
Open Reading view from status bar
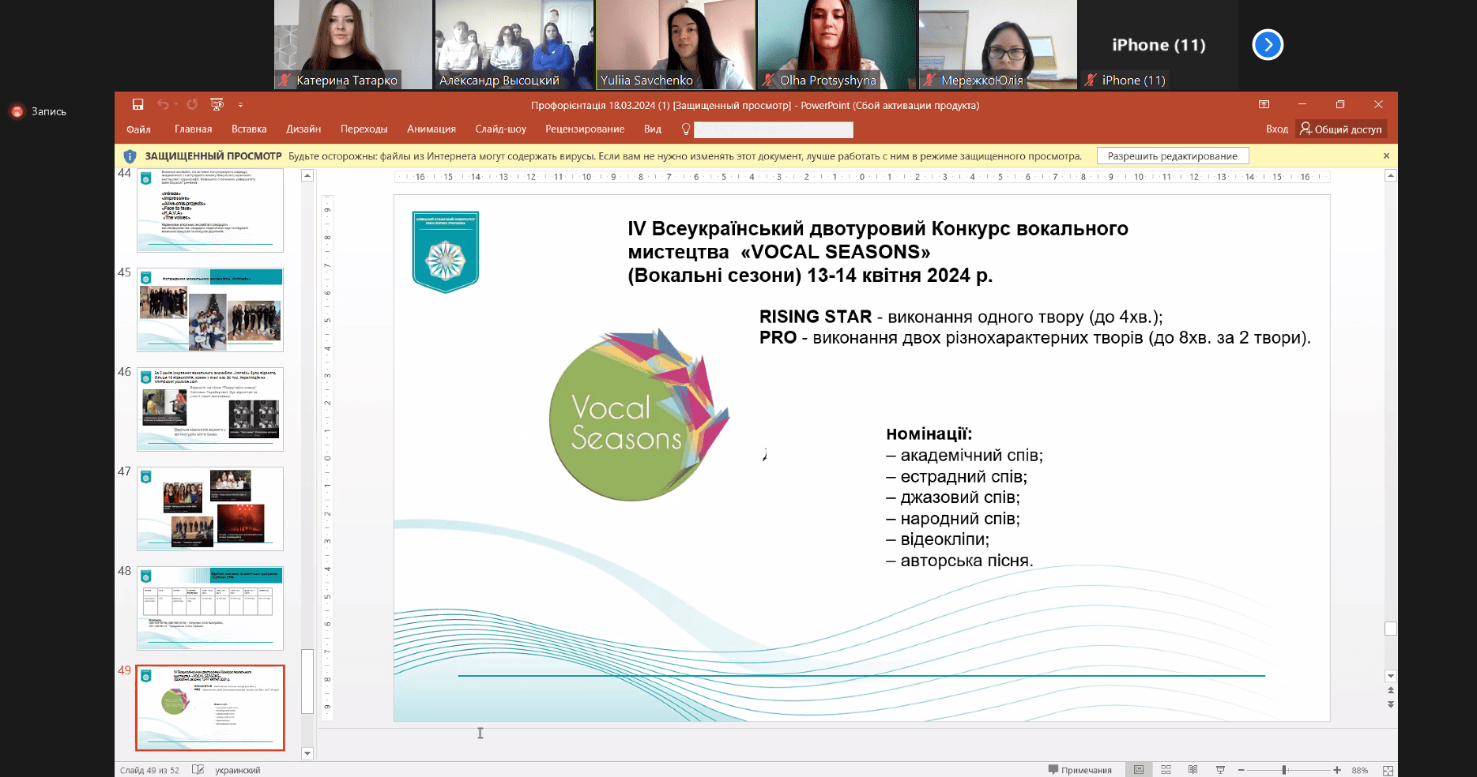point(1193,770)
